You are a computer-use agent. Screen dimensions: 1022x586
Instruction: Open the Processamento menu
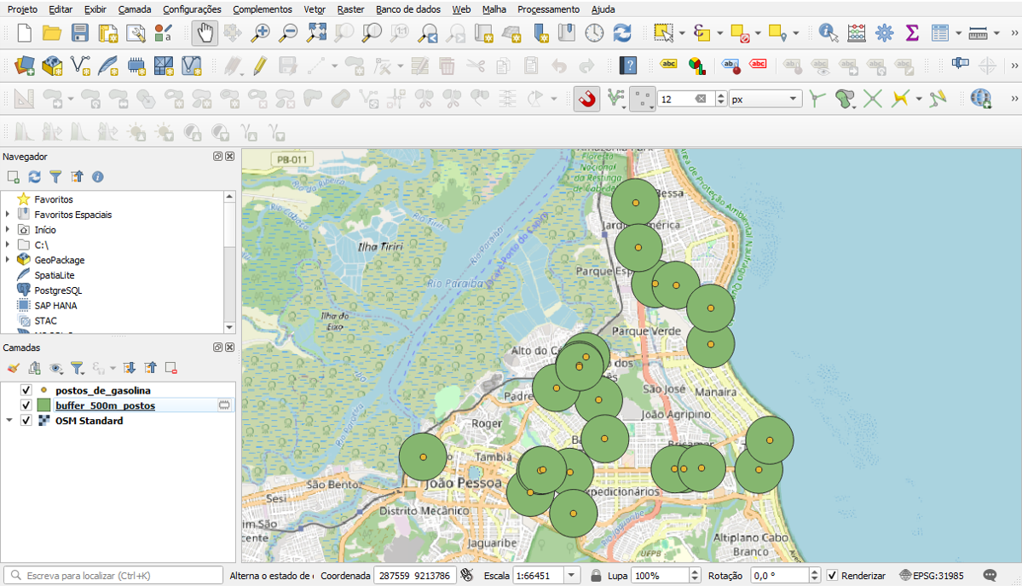(548, 9)
